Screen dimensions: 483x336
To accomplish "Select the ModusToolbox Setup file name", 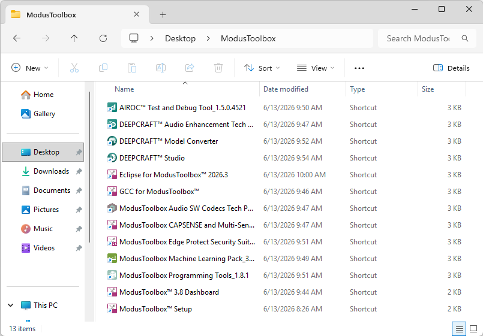I will click(155, 309).
